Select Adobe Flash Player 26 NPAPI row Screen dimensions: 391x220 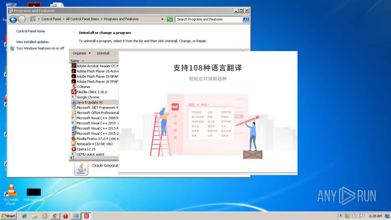coord(95,76)
